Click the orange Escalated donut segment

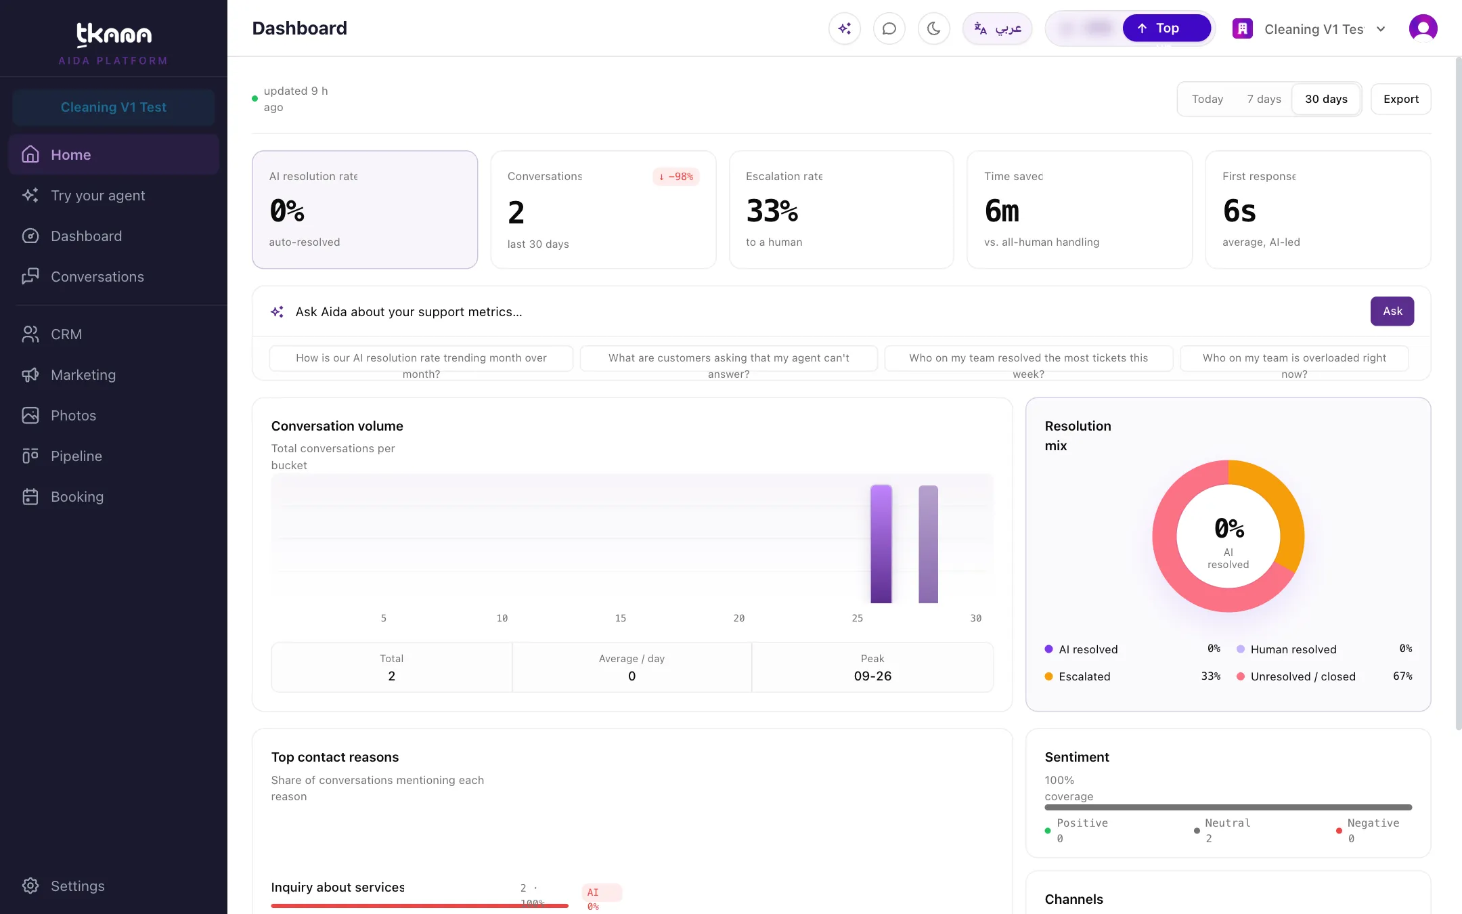[1284, 504]
